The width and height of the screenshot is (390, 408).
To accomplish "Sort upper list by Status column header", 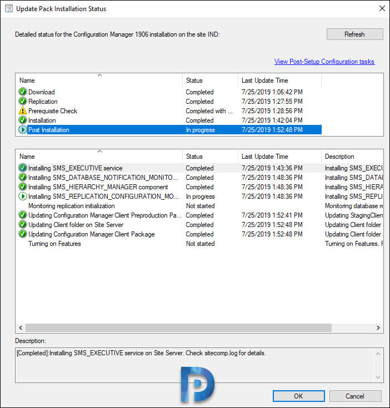I will [x=210, y=80].
